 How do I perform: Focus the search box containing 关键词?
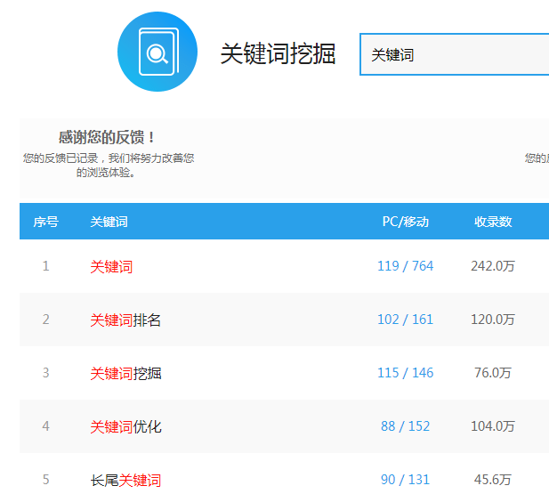click(x=454, y=54)
